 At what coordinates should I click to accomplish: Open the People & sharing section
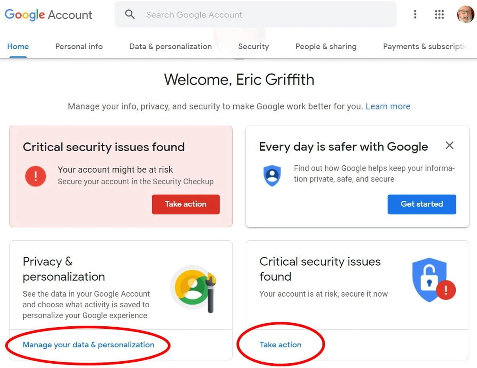tap(326, 46)
